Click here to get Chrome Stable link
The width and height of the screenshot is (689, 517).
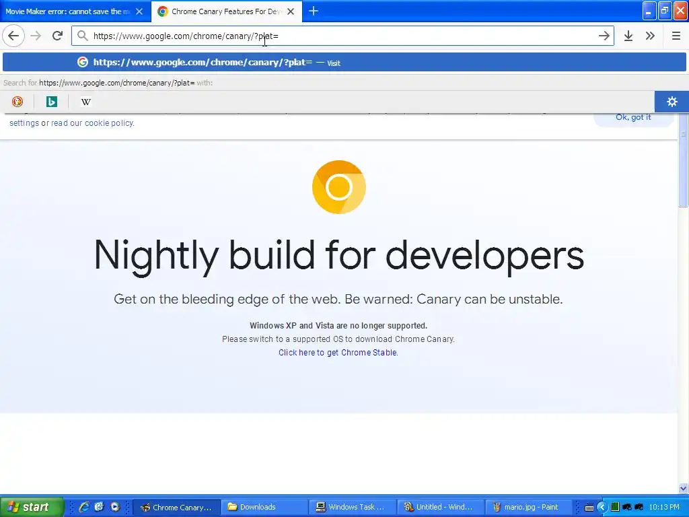[338, 353]
